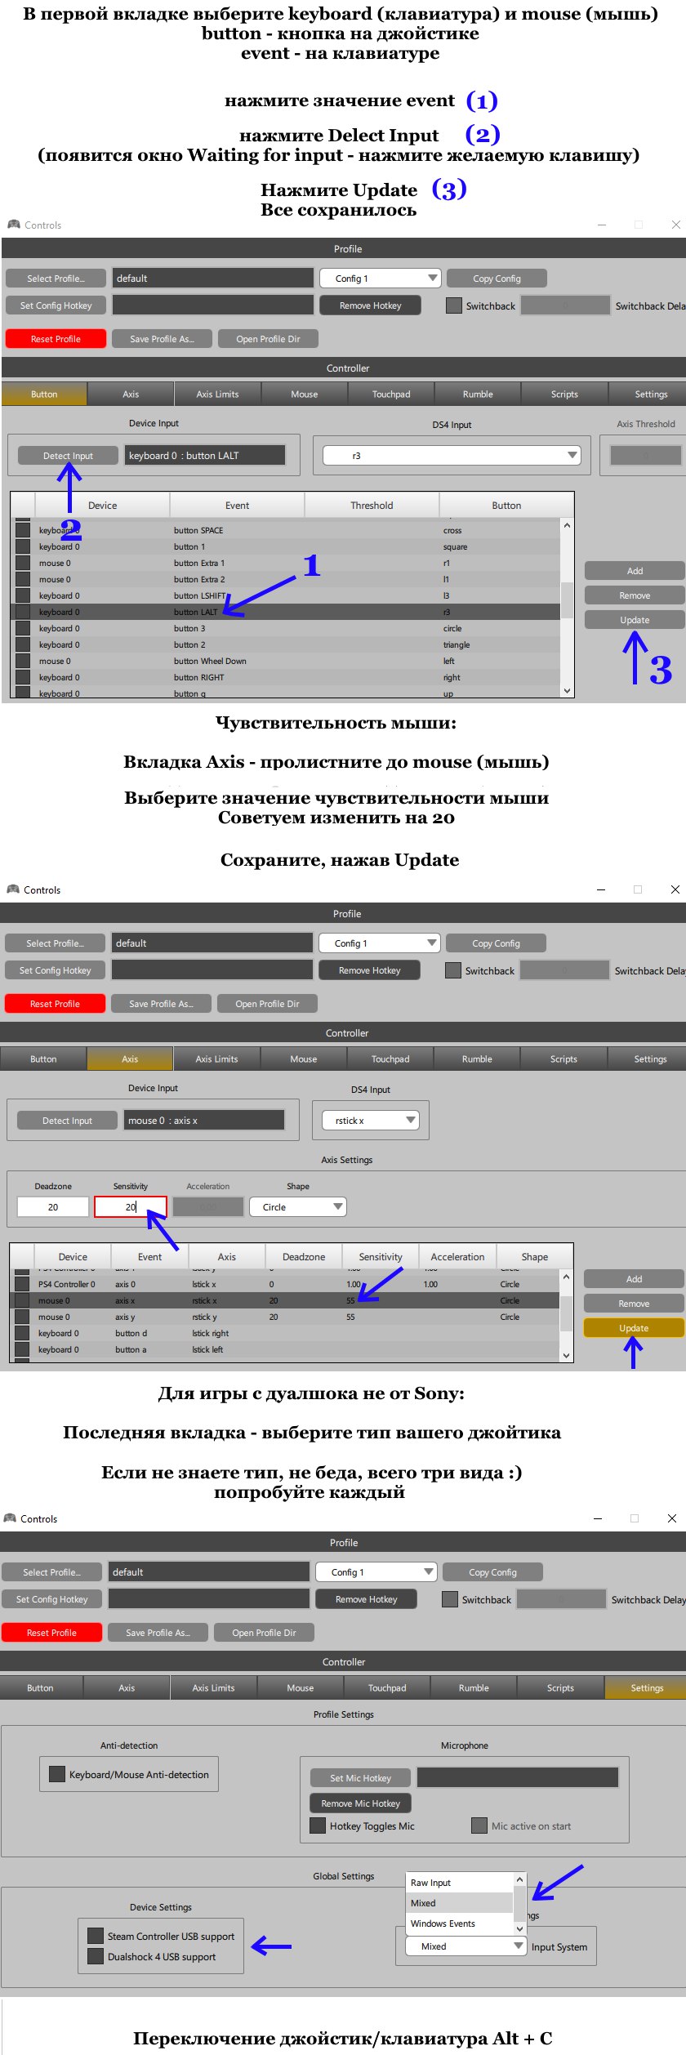Choose Raw Input from the Input System list
This screenshot has width=686, height=2055.
click(460, 1883)
